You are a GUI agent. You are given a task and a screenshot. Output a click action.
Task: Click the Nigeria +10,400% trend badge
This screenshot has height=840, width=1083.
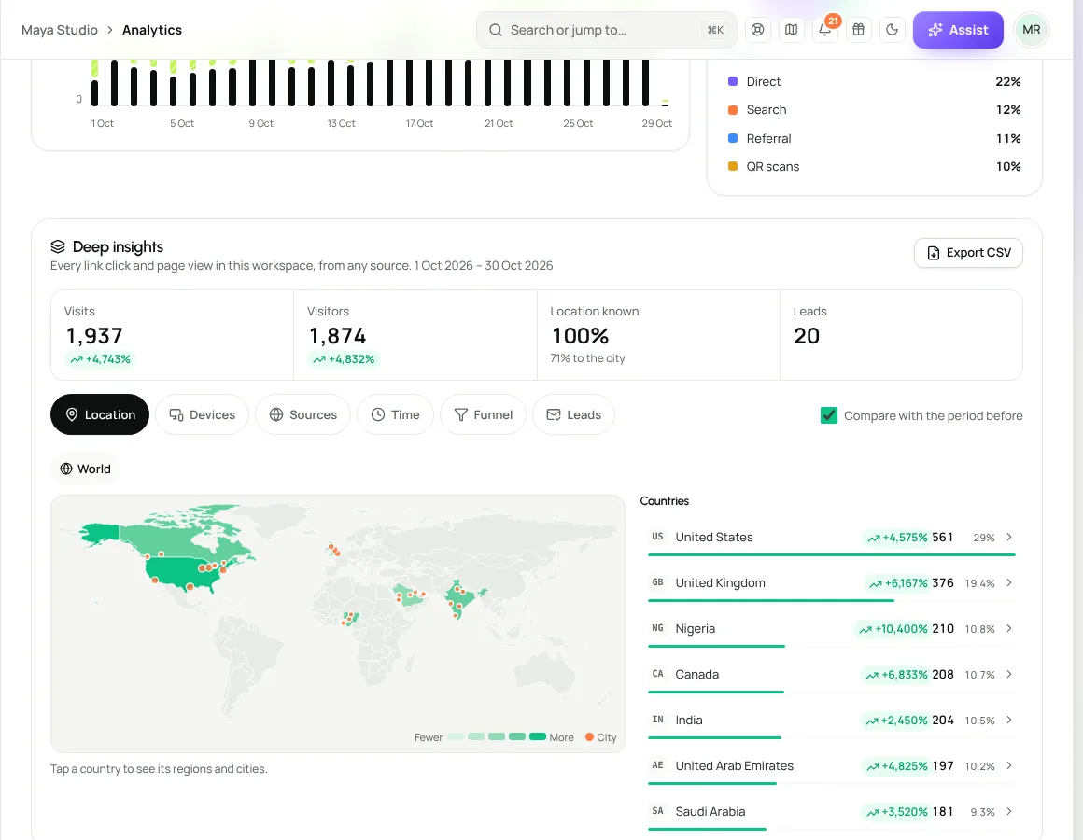click(892, 629)
